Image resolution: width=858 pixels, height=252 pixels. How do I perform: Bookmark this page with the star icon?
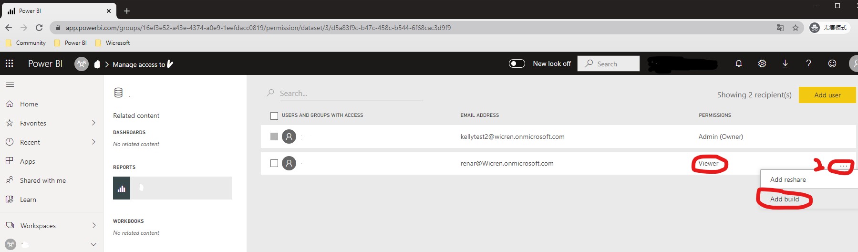[x=796, y=28]
